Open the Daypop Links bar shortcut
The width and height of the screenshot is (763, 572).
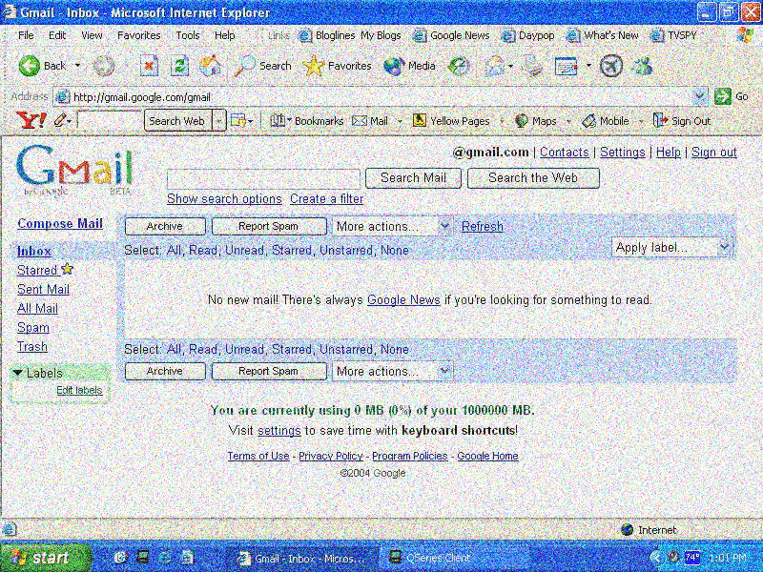[x=528, y=35]
